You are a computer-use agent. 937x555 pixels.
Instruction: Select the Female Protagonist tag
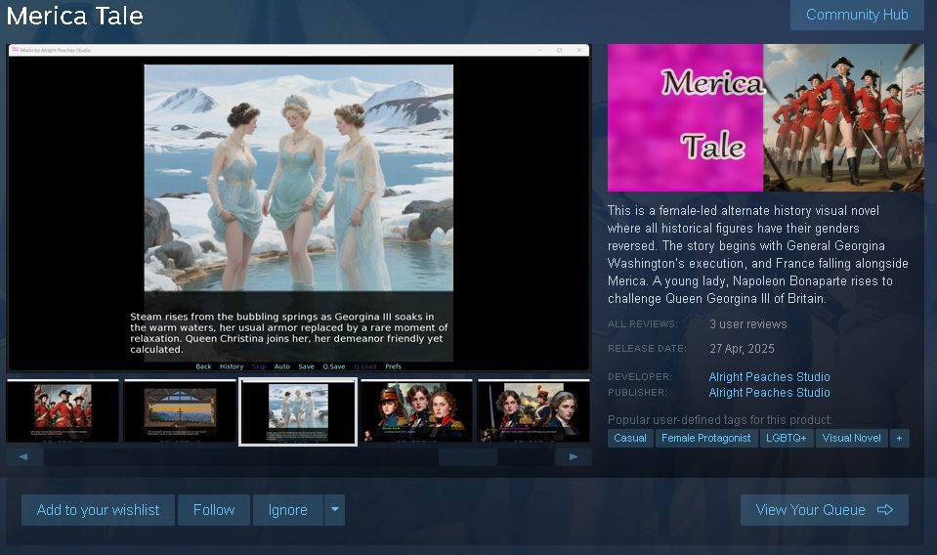pos(705,438)
